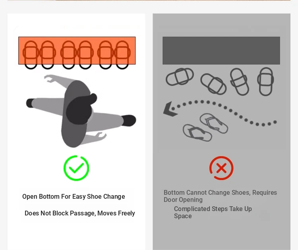Click the third scattered slipper under the gray cabinet
This screenshot has width=298, height=250.
point(239,82)
